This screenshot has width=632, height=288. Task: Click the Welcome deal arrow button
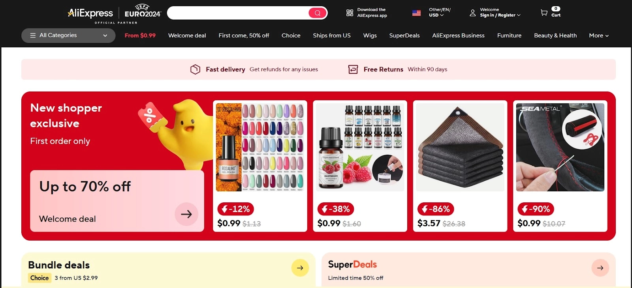(x=186, y=214)
